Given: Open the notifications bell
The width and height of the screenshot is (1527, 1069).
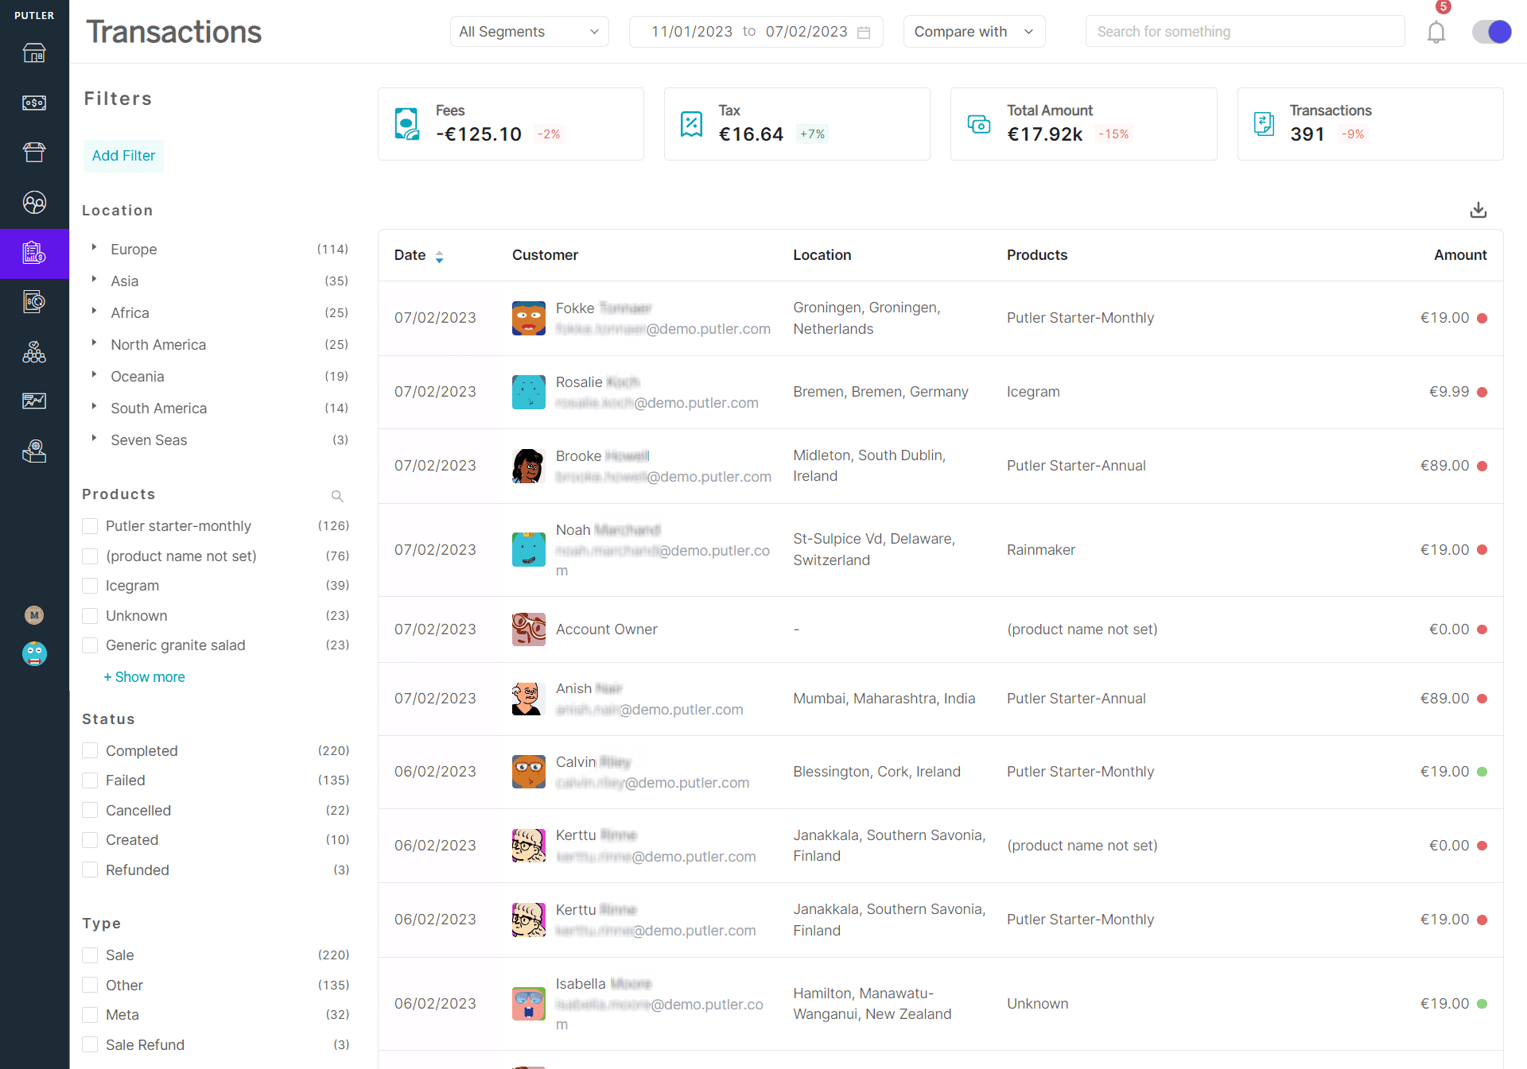Looking at the screenshot, I should [x=1436, y=32].
